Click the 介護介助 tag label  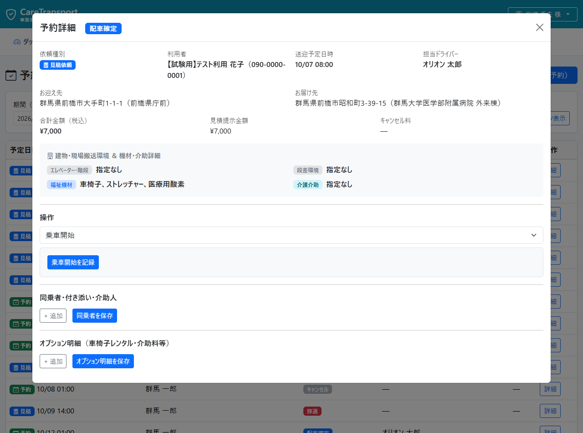pos(308,185)
